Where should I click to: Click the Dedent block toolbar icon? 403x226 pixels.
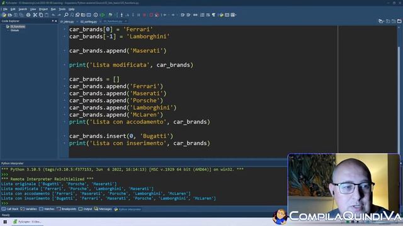click(x=188, y=15)
